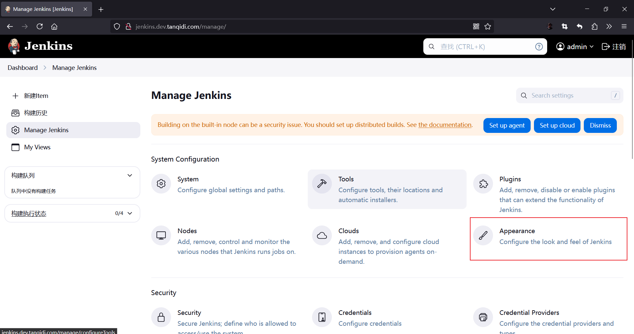Viewport: 634px width, 334px height.
Task: Collapse the 构建队列 panel
Action: 130,175
